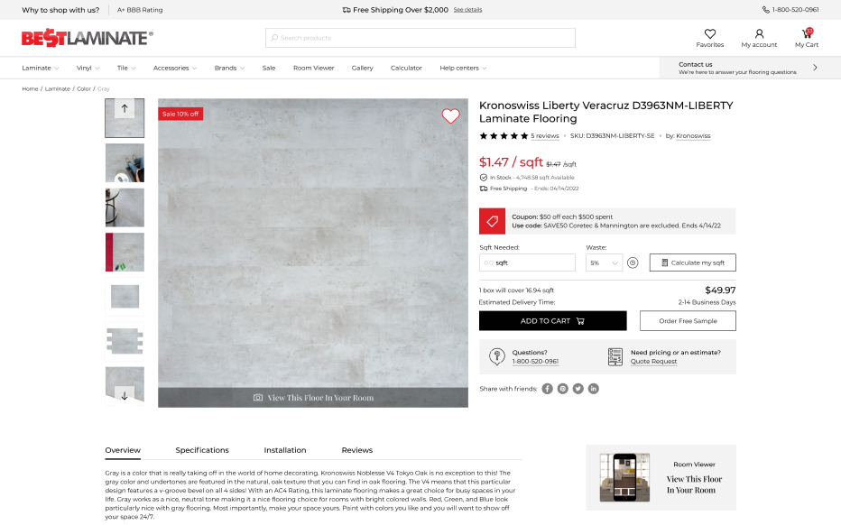841x525 pixels.
Task: Click the Quote Request link
Action: [653, 362]
